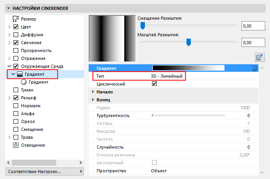Select Туман in the channel list
The width and height of the screenshot is (270, 179).
point(27,90)
